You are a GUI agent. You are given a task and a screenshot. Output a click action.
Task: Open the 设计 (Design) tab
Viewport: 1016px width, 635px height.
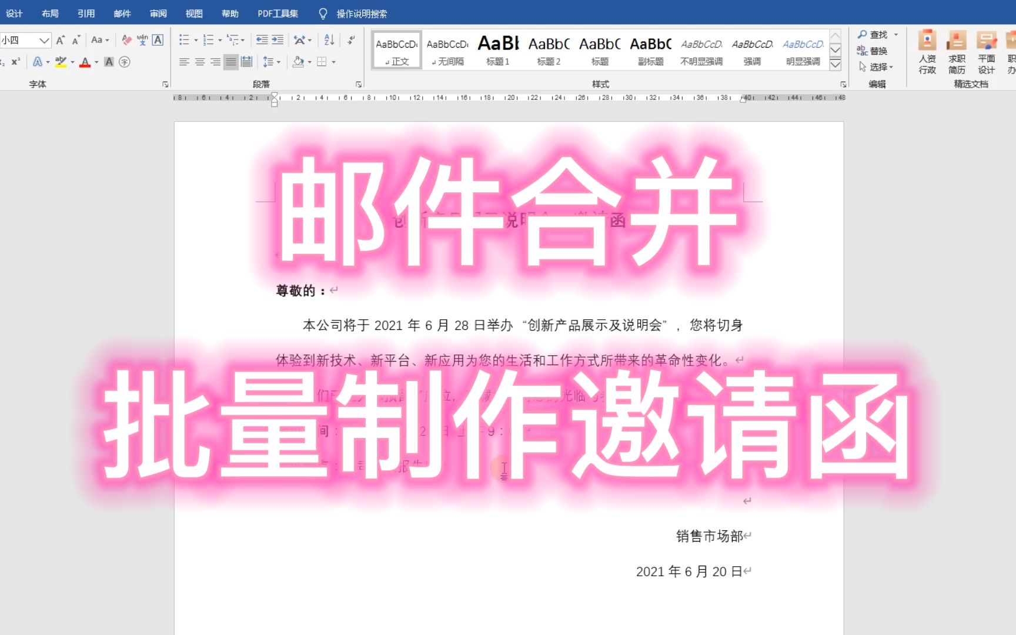(14, 14)
